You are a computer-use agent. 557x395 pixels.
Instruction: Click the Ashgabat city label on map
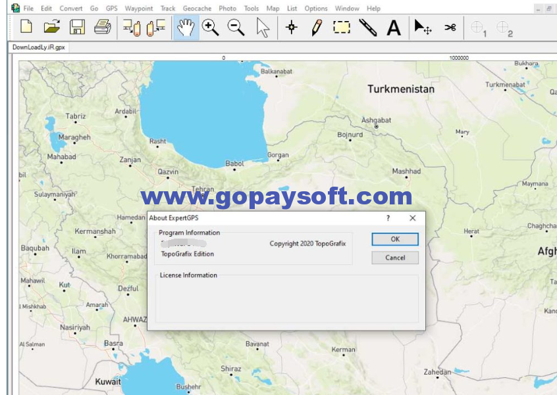[376, 120]
